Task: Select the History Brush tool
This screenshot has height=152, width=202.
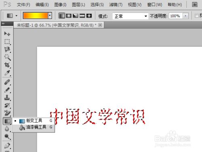Action: tap(7, 105)
